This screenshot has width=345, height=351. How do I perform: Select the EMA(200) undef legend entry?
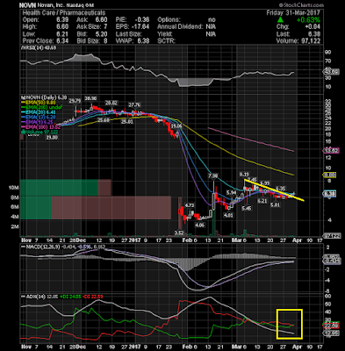click(x=42, y=107)
